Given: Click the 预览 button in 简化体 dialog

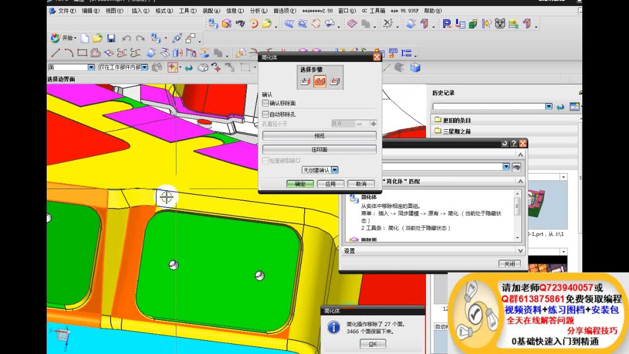Looking at the screenshot, I should click(320, 136).
